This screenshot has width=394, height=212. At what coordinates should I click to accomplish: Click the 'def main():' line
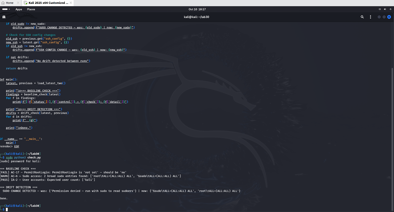9,80
